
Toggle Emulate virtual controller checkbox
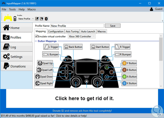36,36
